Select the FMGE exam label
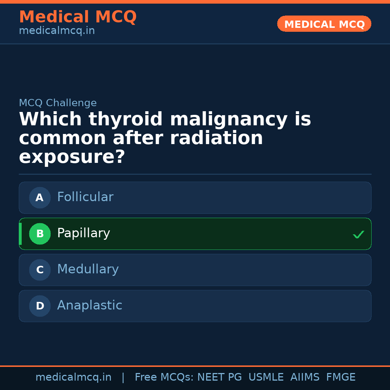 click(x=341, y=377)
